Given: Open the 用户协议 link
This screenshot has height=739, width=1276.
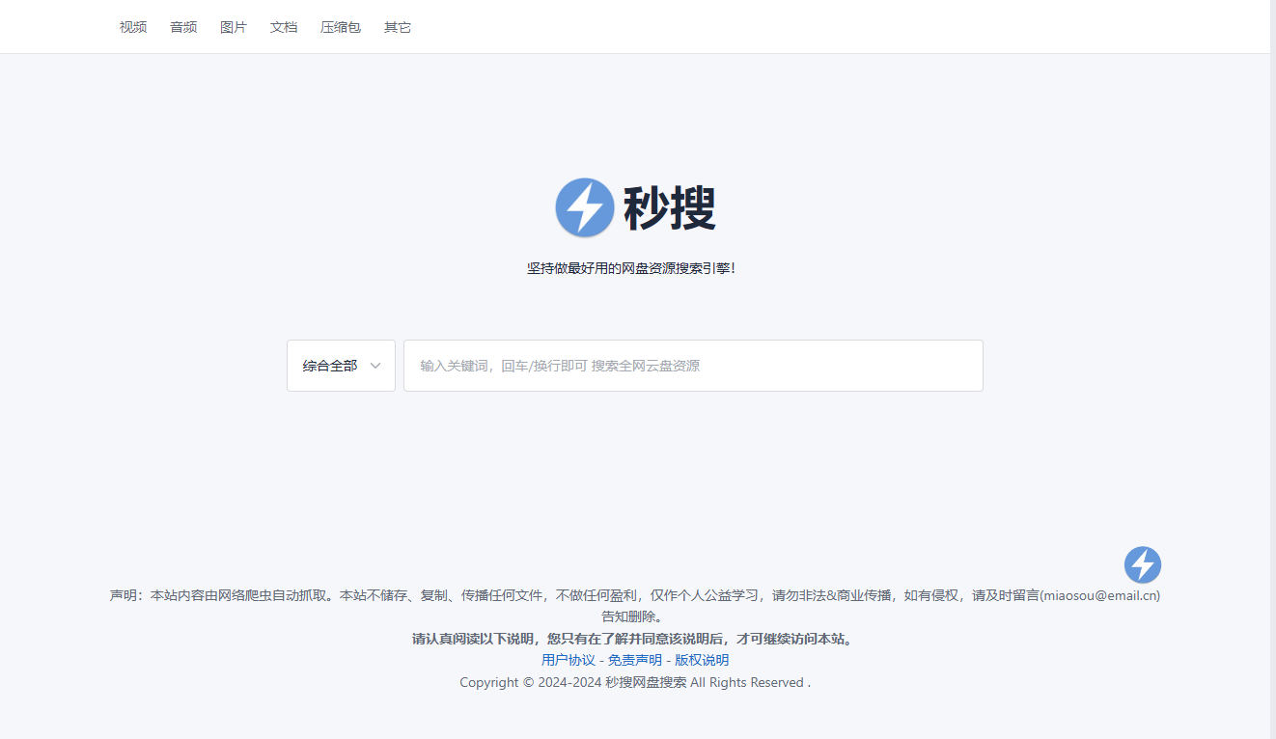Looking at the screenshot, I should click(569, 660).
